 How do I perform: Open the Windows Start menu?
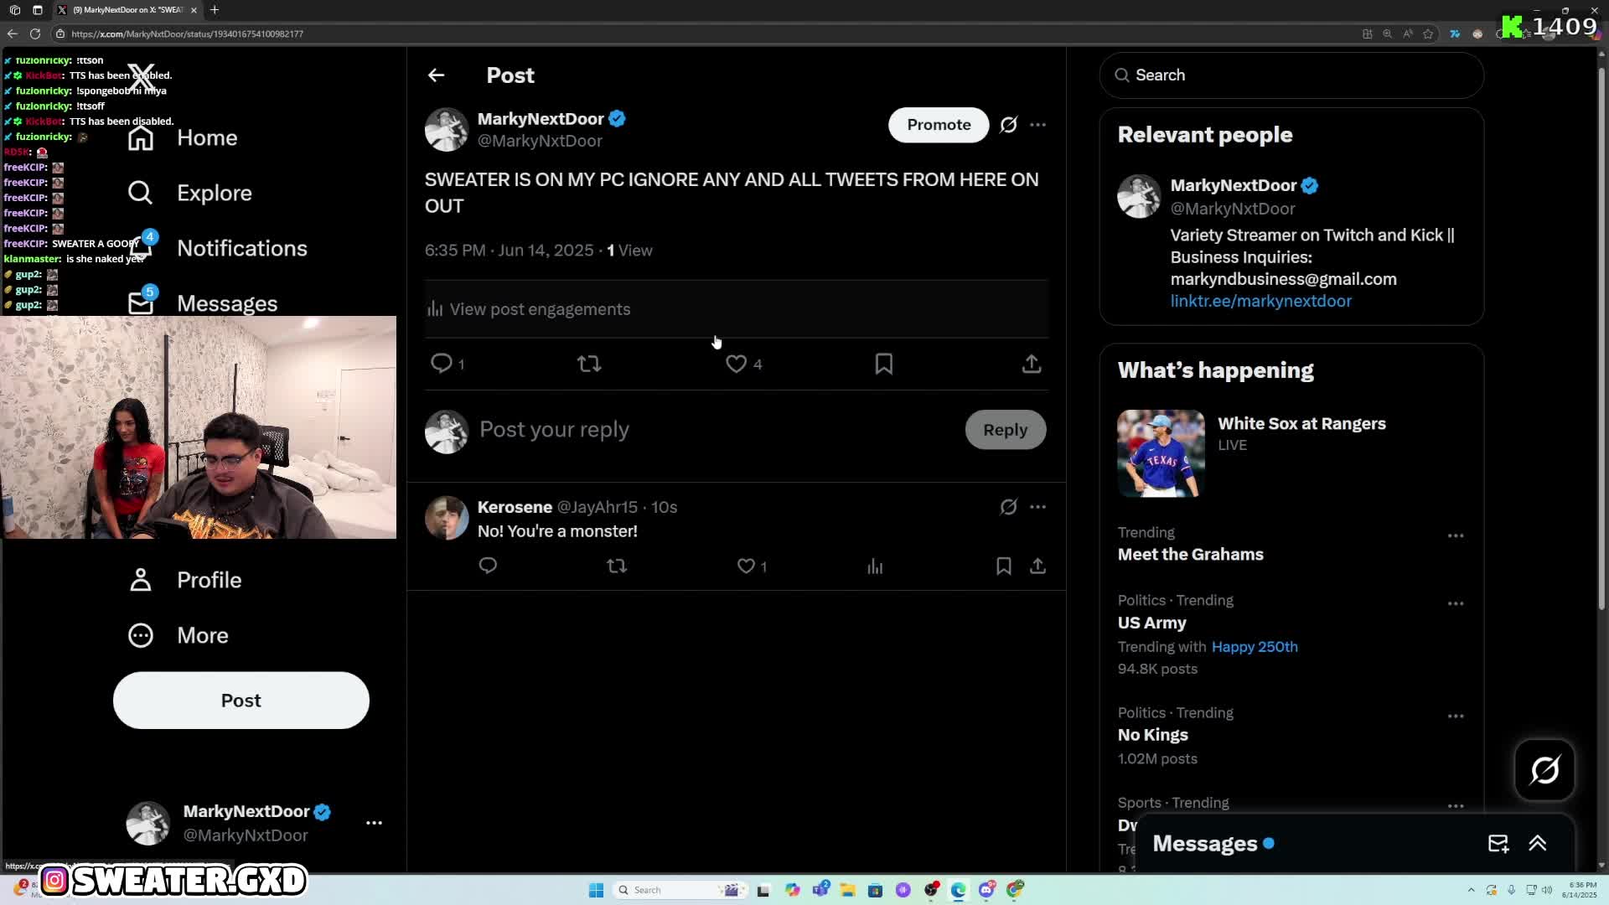point(596,890)
